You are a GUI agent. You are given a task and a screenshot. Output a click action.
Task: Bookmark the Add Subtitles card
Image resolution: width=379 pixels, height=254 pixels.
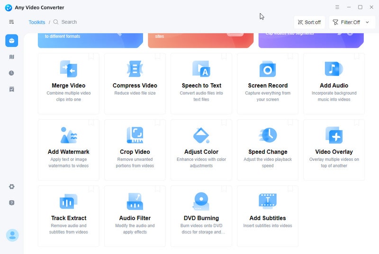(x=290, y=189)
